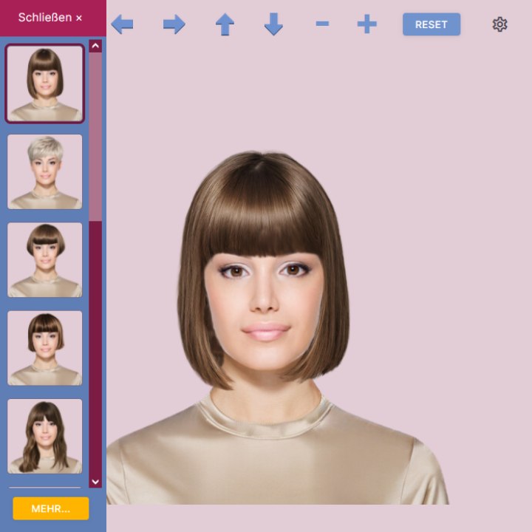Enlarge the hairstyle with the plus icon
This screenshot has width=532, height=532.
(x=366, y=24)
